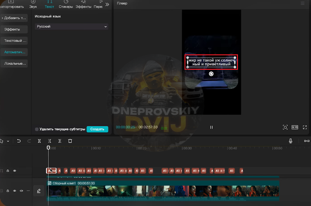Screen dimensions: 311x206
Task: Click current timecode 00:00:00:25
Action: (x=125, y=127)
